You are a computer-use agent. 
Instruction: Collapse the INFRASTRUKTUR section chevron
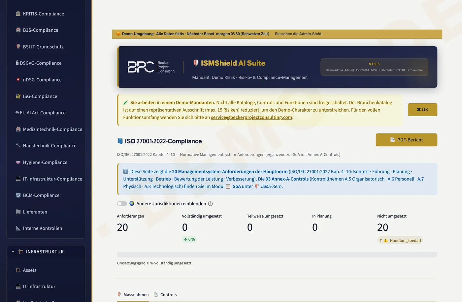tap(13, 252)
